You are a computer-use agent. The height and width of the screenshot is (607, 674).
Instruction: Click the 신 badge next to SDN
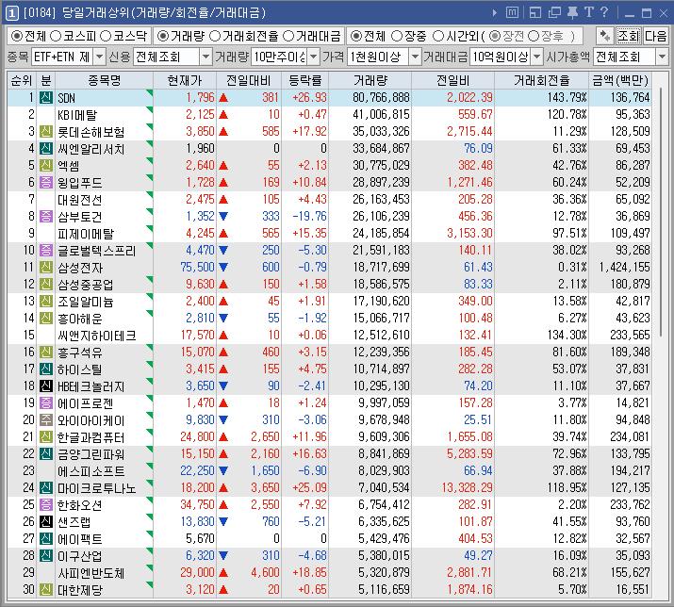tap(46, 98)
